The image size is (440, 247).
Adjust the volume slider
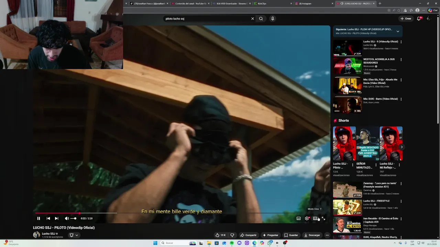point(74,218)
